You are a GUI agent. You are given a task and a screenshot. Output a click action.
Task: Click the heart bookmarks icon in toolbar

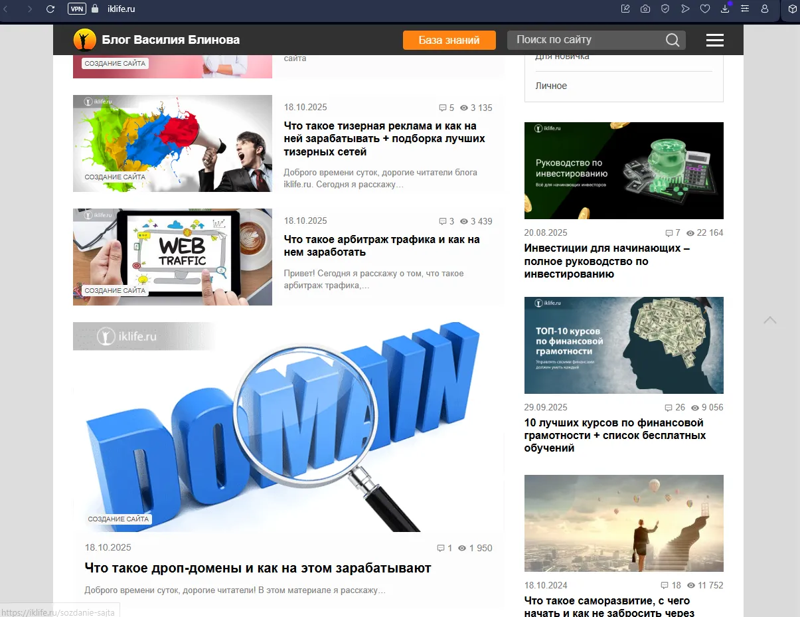[x=705, y=9]
